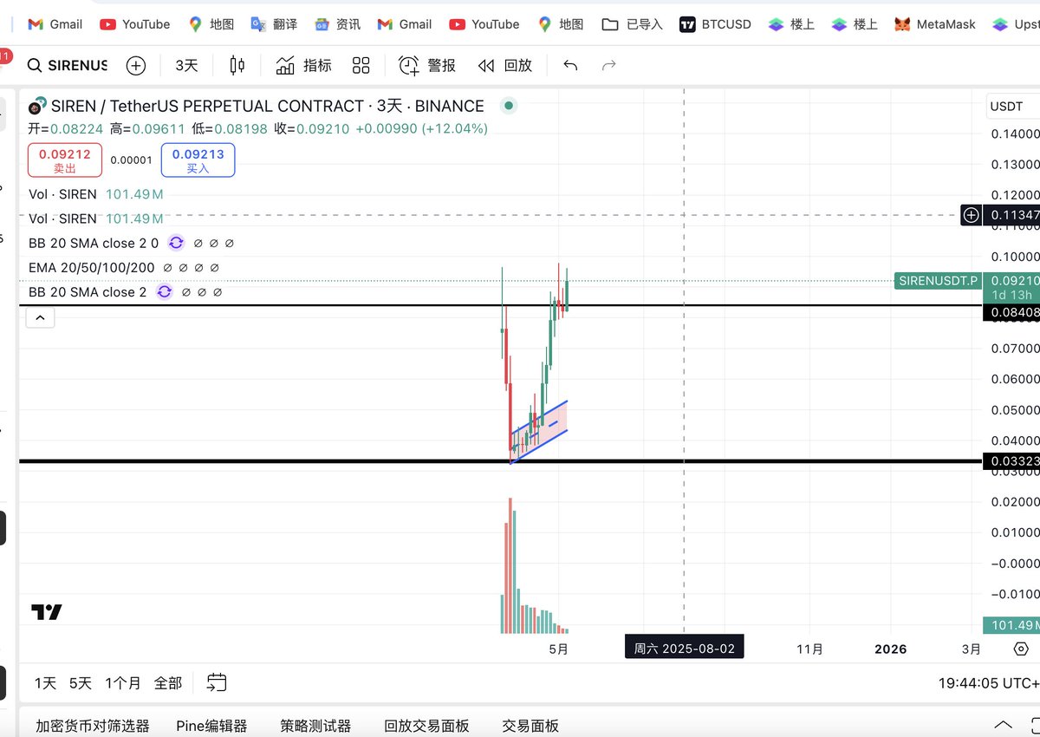Open the 指标 indicators menu

(303, 65)
